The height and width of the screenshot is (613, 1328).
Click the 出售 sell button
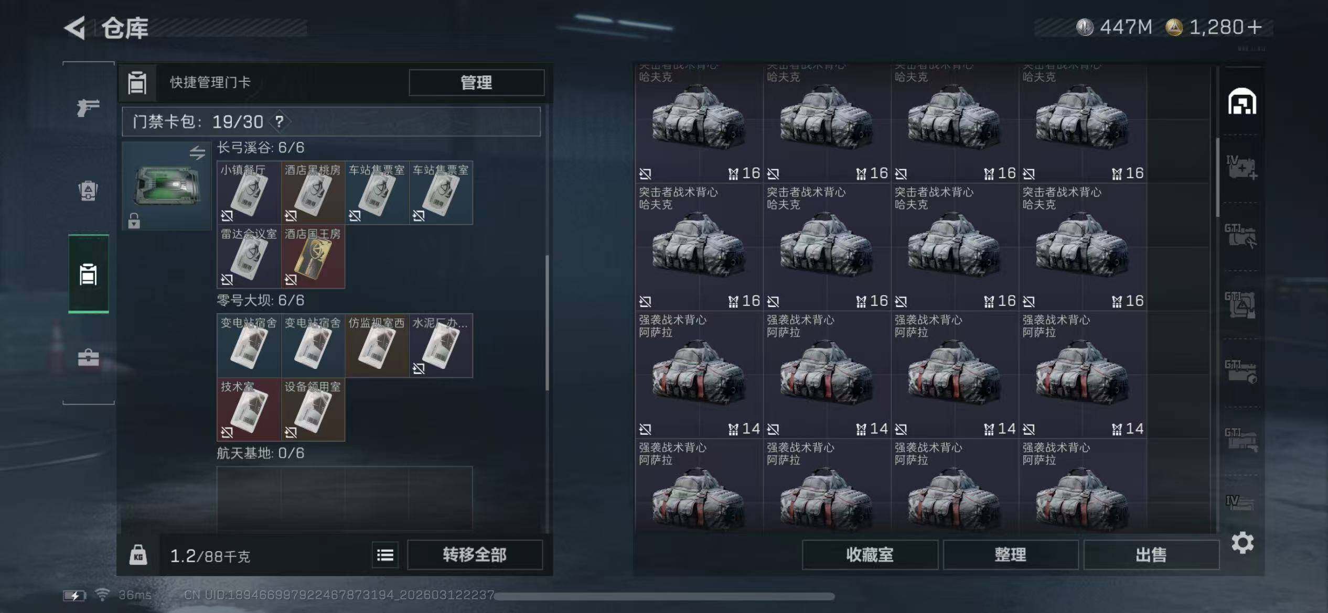point(1151,555)
